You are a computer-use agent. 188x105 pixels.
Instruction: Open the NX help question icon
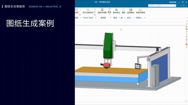click(x=184, y=6)
